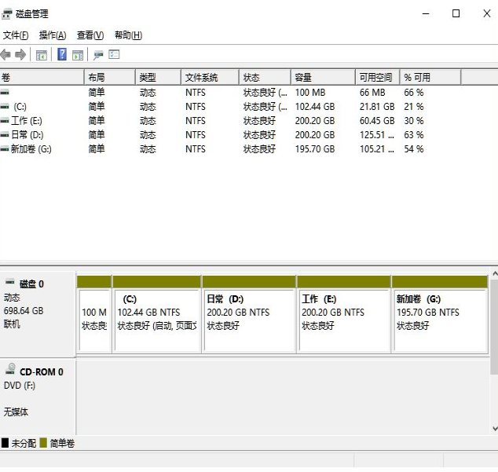This screenshot has height=472, width=498.
Task: Click the 66 MB free space cell
Action: pos(372,93)
